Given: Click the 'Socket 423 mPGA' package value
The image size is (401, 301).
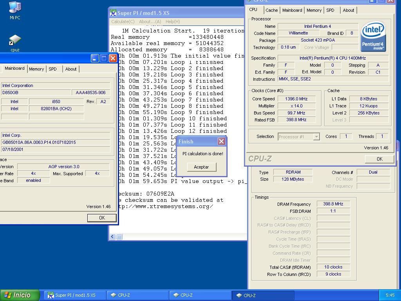Looking at the screenshot, I should [318, 40].
